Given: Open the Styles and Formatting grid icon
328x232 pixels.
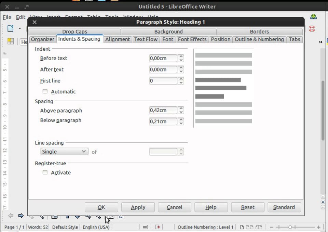Looking at the screenshot, I should [11, 41].
